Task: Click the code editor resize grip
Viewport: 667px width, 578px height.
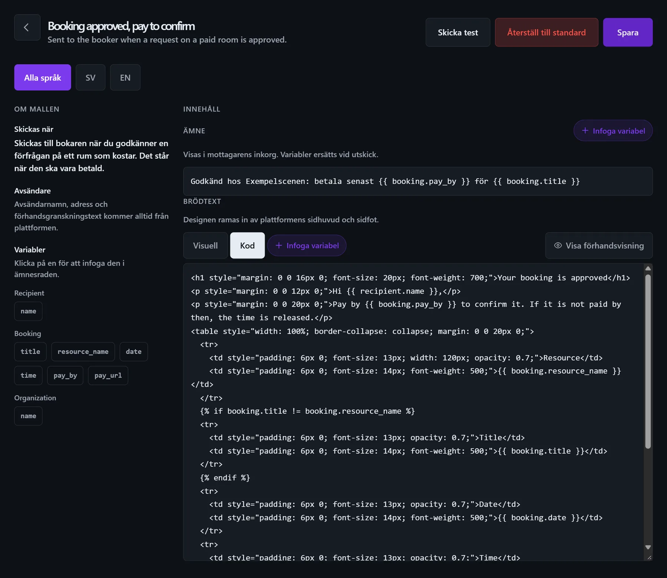Action: pyautogui.click(x=649, y=557)
